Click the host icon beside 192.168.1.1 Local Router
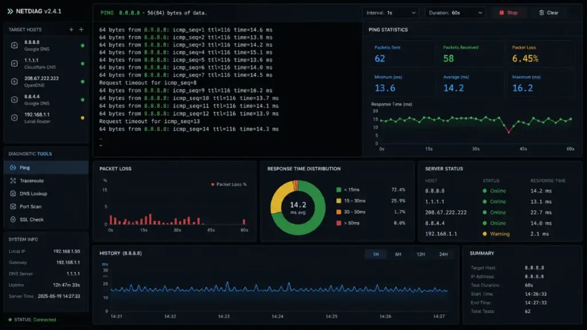Viewport: 587px width, 330px height. point(14,117)
